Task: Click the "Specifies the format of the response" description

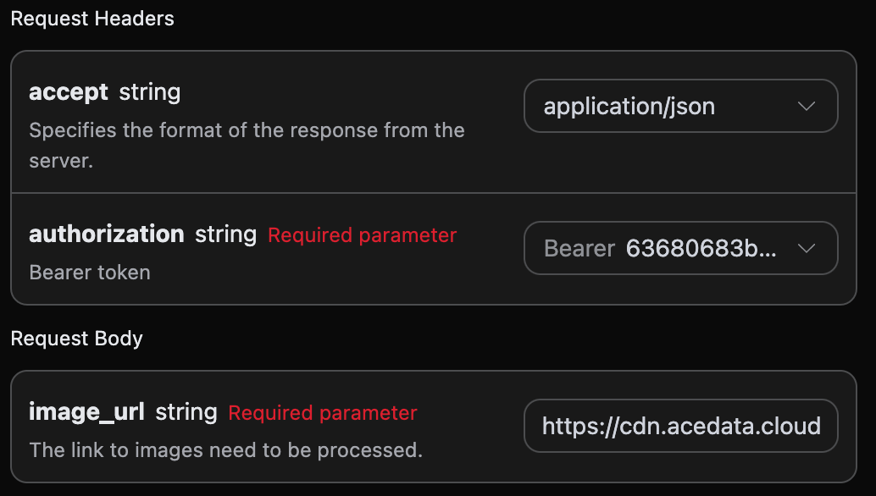Action: pyautogui.click(x=247, y=130)
